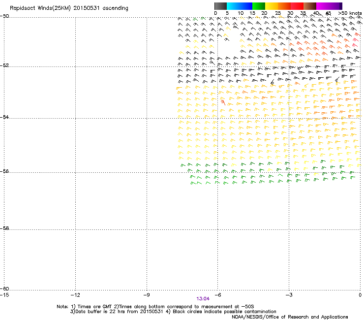
Task: Click the yellow 20-25 knots legend segment
Action: [272, 6]
